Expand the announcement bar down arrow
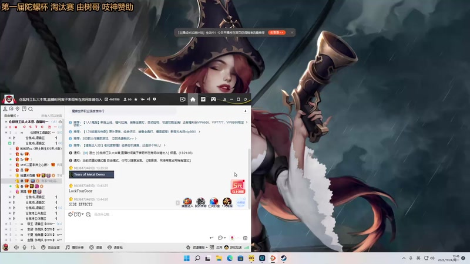This screenshot has width=470, height=264. [x=245, y=111]
